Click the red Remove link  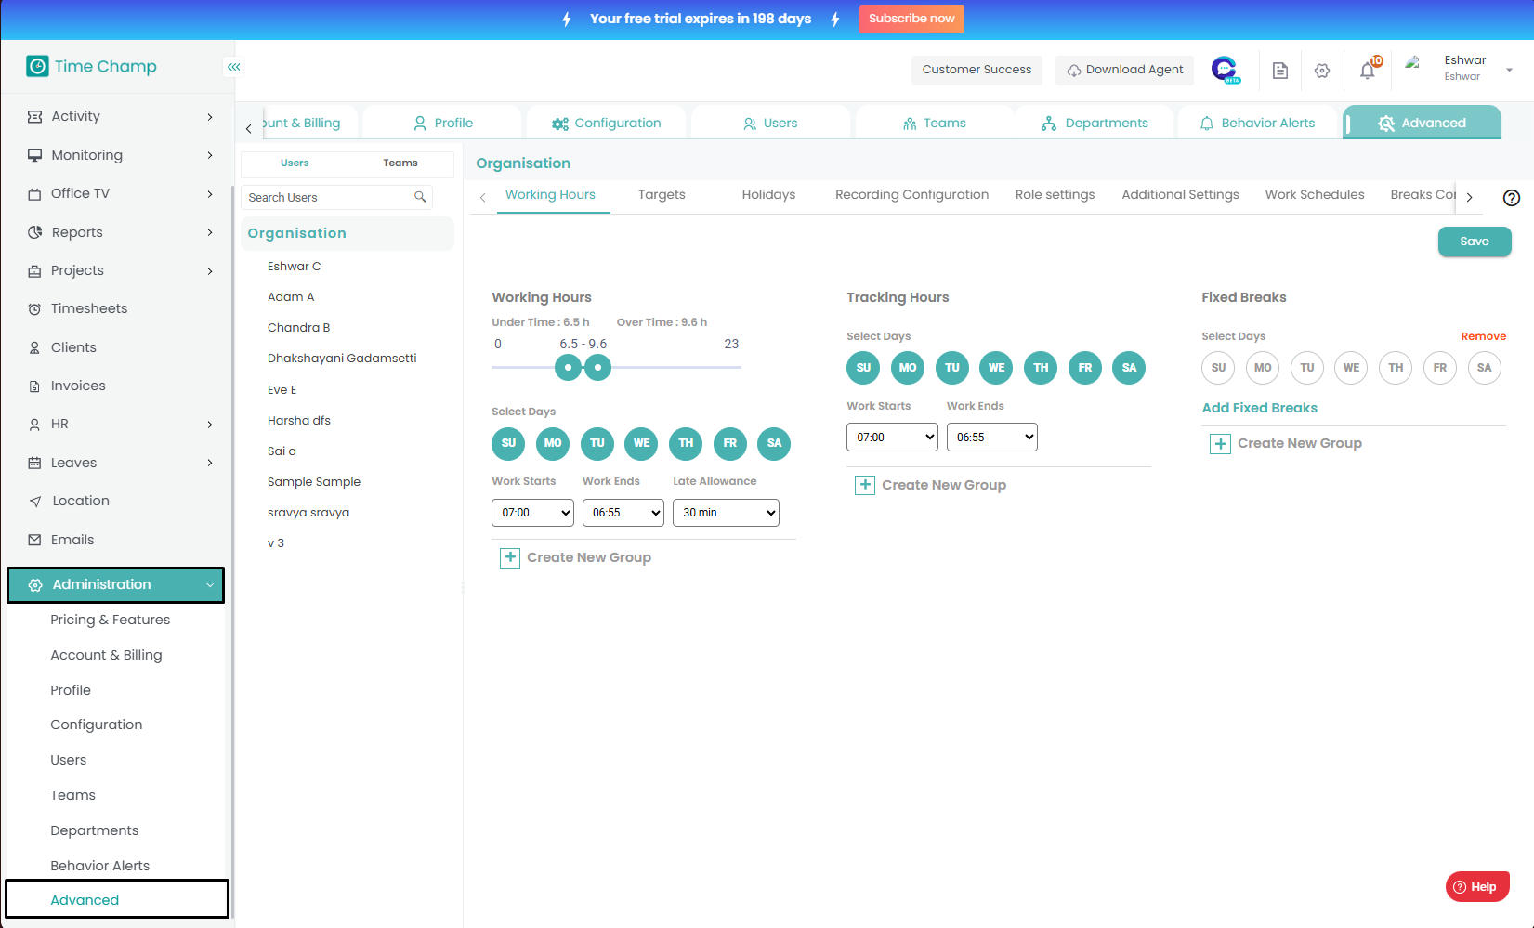[1483, 336]
